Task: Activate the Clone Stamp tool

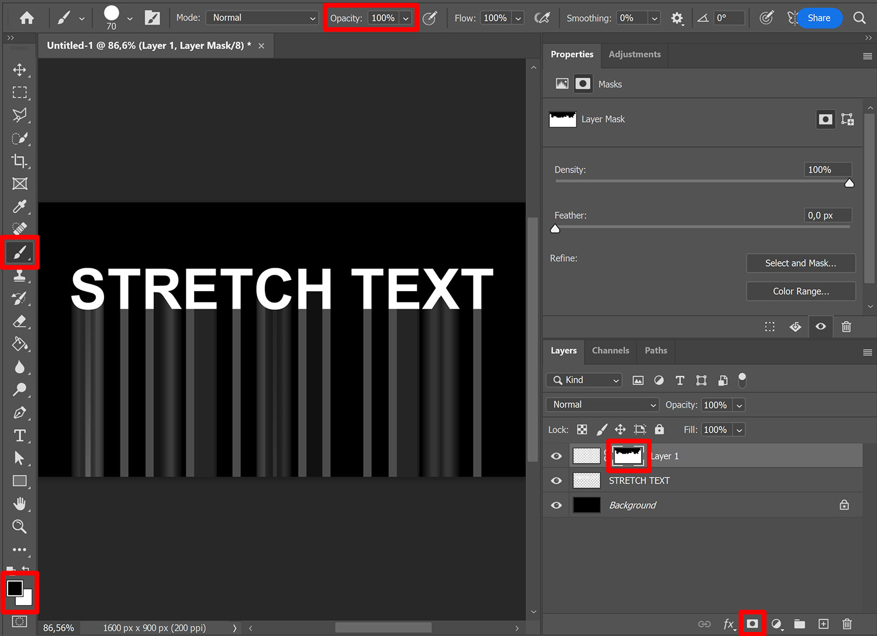Action: 19,275
